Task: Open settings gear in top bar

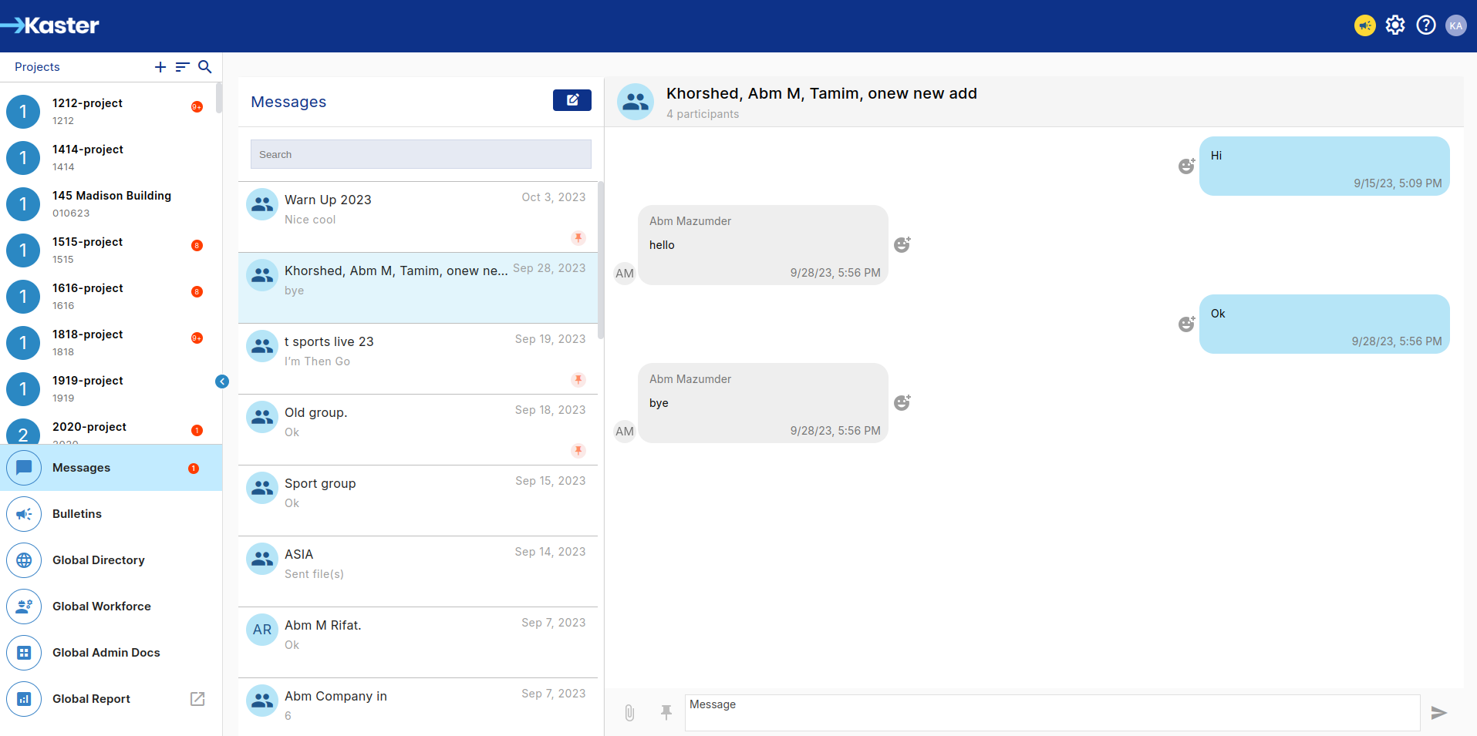Action: (1395, 25)
